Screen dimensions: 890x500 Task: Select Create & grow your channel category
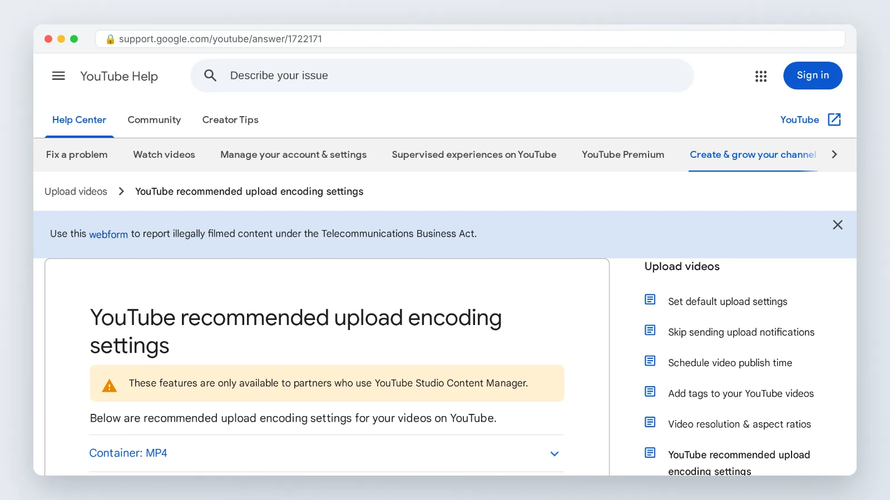tap(753, 154)
